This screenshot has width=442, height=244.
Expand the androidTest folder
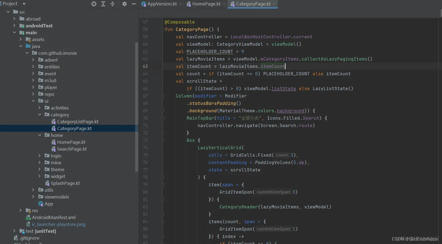15,25
